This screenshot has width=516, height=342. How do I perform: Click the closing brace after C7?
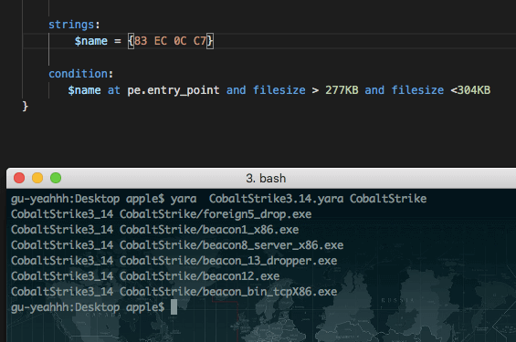(210, 41)
